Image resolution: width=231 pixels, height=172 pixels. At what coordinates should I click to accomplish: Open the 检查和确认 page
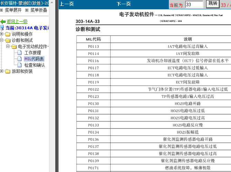click(x=35, y=65)
